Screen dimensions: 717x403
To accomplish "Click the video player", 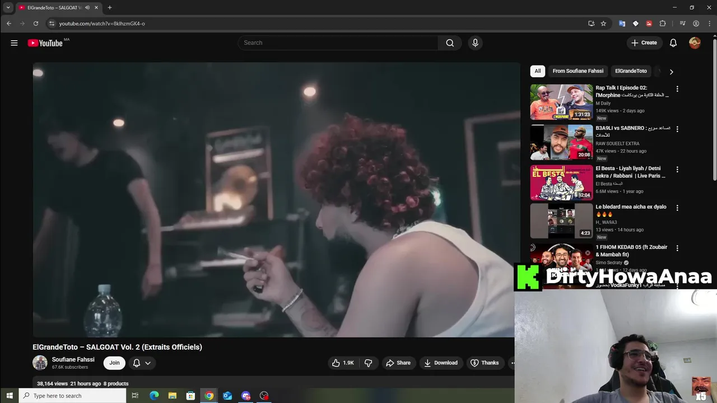I will [x=276, y=200].
